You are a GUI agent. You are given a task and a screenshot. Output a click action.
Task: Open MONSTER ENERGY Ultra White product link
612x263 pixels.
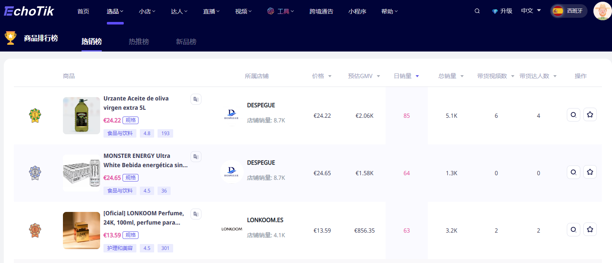(145, 160)
